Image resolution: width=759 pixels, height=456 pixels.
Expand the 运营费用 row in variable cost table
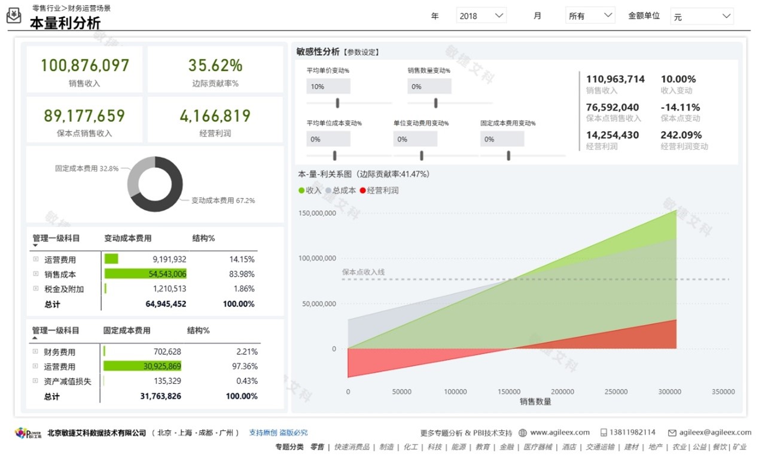tap(36, 259)
